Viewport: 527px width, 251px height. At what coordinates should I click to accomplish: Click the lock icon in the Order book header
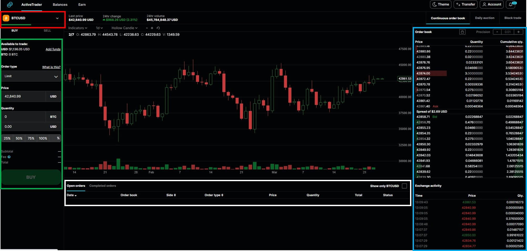pos(463,32)
